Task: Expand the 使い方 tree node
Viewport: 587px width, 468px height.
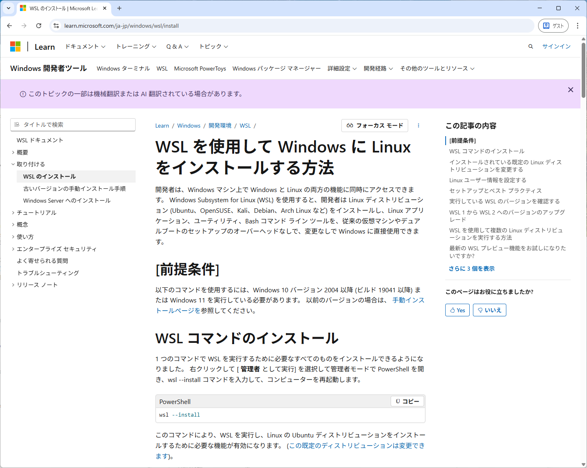Action: (x=13, y=237)
